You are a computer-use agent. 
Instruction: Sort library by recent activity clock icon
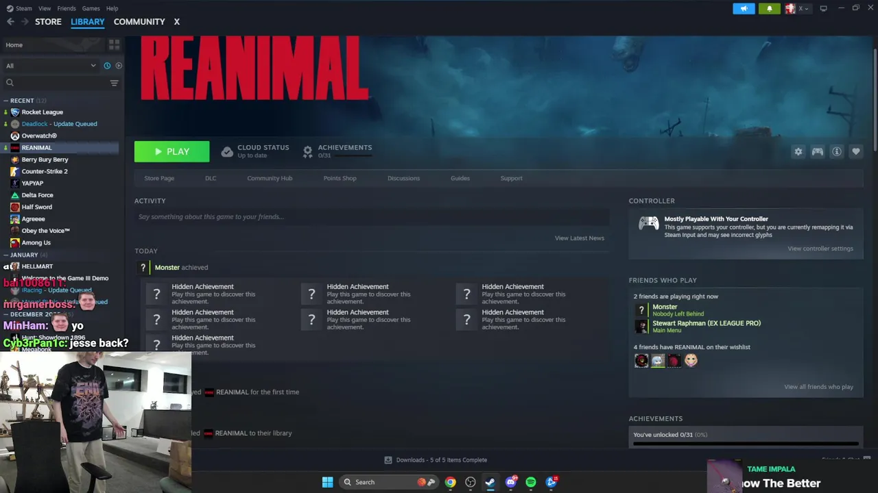tap(107, 66)
